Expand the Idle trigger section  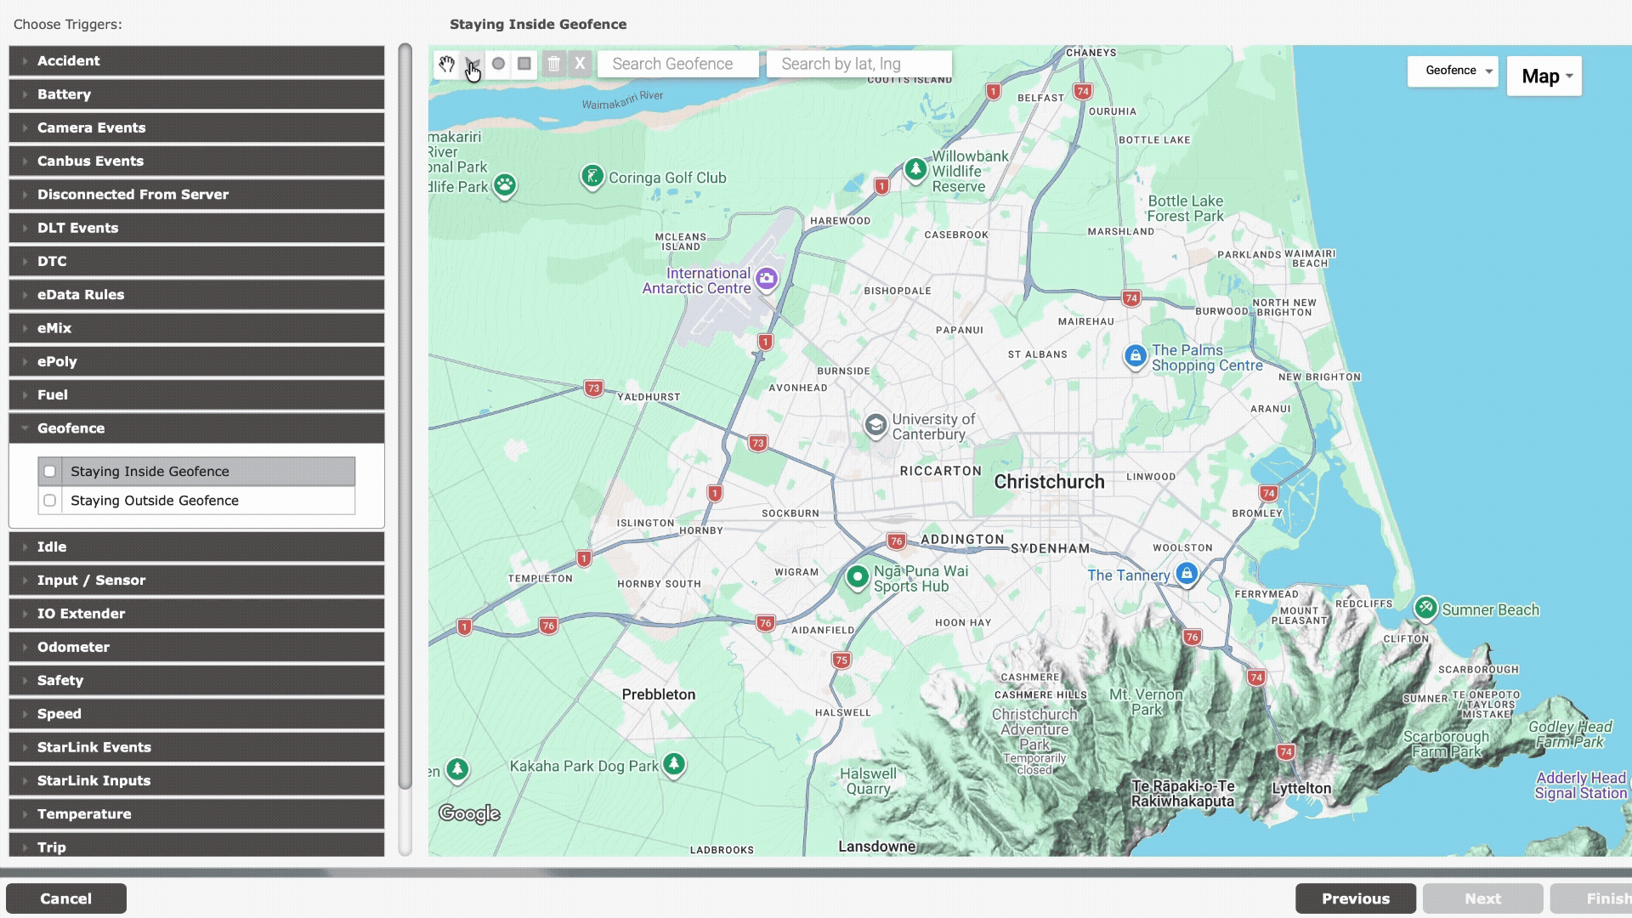pyautogui.click(x=196, y=547)
